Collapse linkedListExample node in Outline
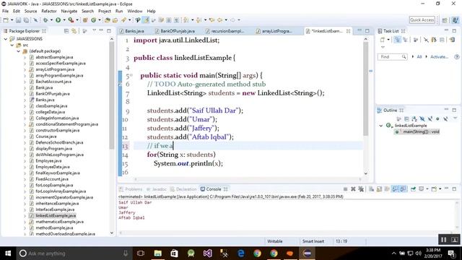Screen dimensions: 462x260 (380, 126)
